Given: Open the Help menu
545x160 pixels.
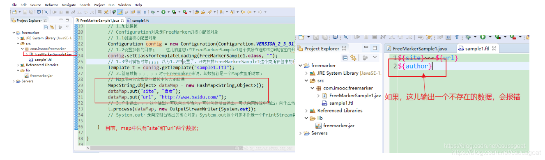Looking at the screenshot, I should point(138,5).
